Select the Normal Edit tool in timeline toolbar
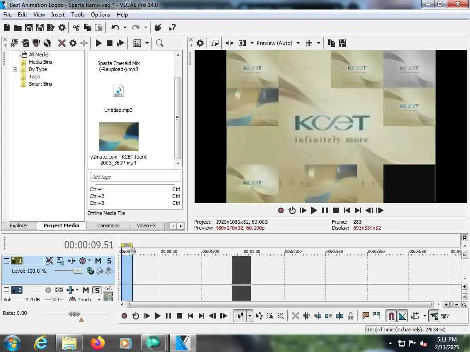Screen dimensions: 470x352 click(241, 316)
